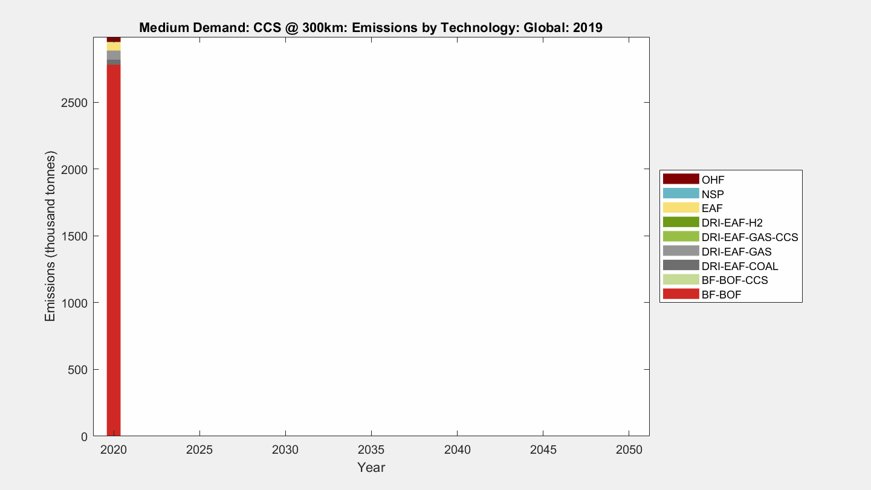Click the 2035 x-axis tick label
Screen dimensions: 871x490
click(x=371, y=451)
